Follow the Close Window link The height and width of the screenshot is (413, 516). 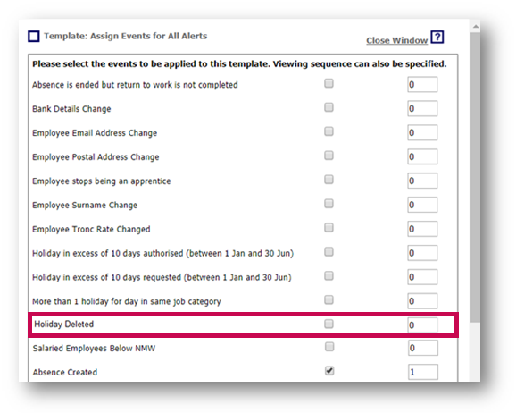coord(396,40)
